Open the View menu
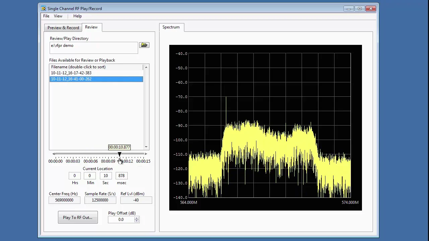Image resolution: width=429 pixels, height=241 pixels. click(x=58, y=16)
